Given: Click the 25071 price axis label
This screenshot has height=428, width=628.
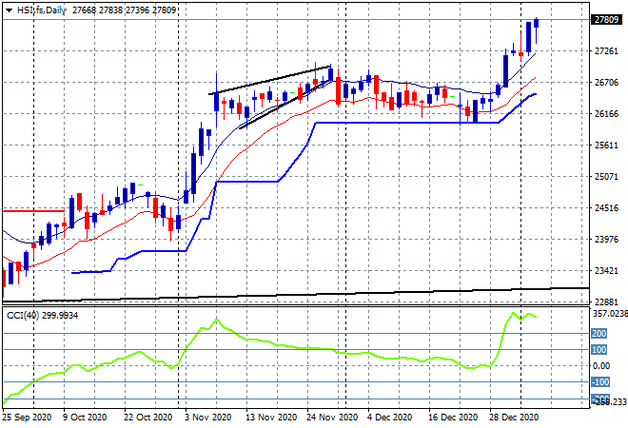Looking at the screenshot, I should click(x=605, y=177).
